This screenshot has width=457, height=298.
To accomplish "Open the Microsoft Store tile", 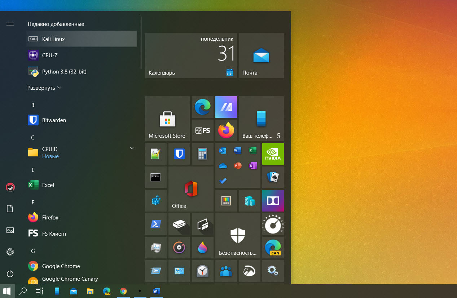I will pos(167,119).
